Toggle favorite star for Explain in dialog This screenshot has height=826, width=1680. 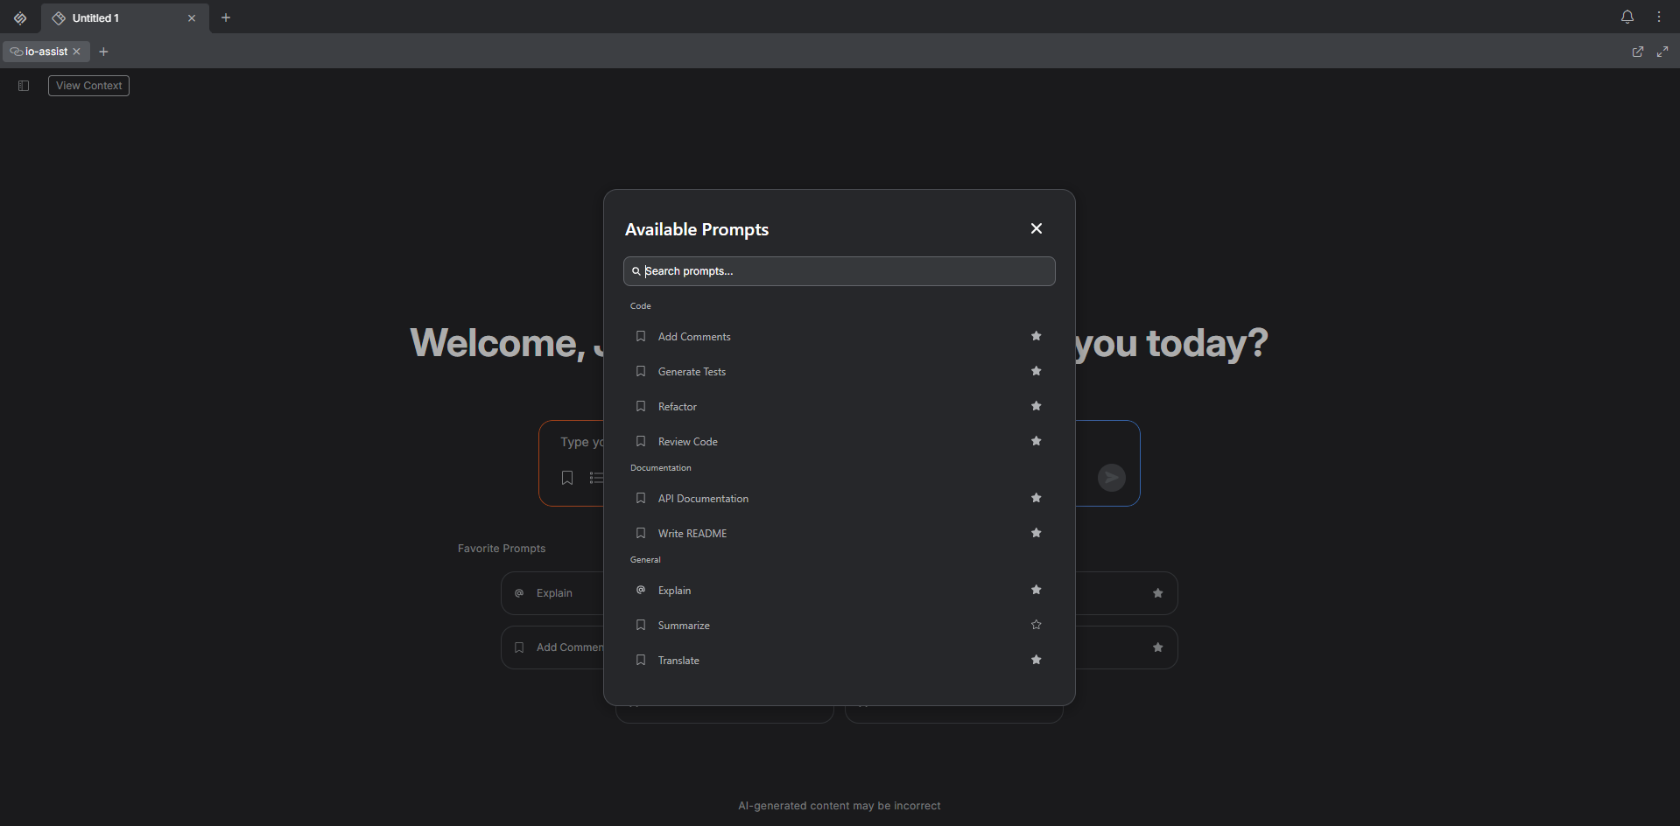1036,590
